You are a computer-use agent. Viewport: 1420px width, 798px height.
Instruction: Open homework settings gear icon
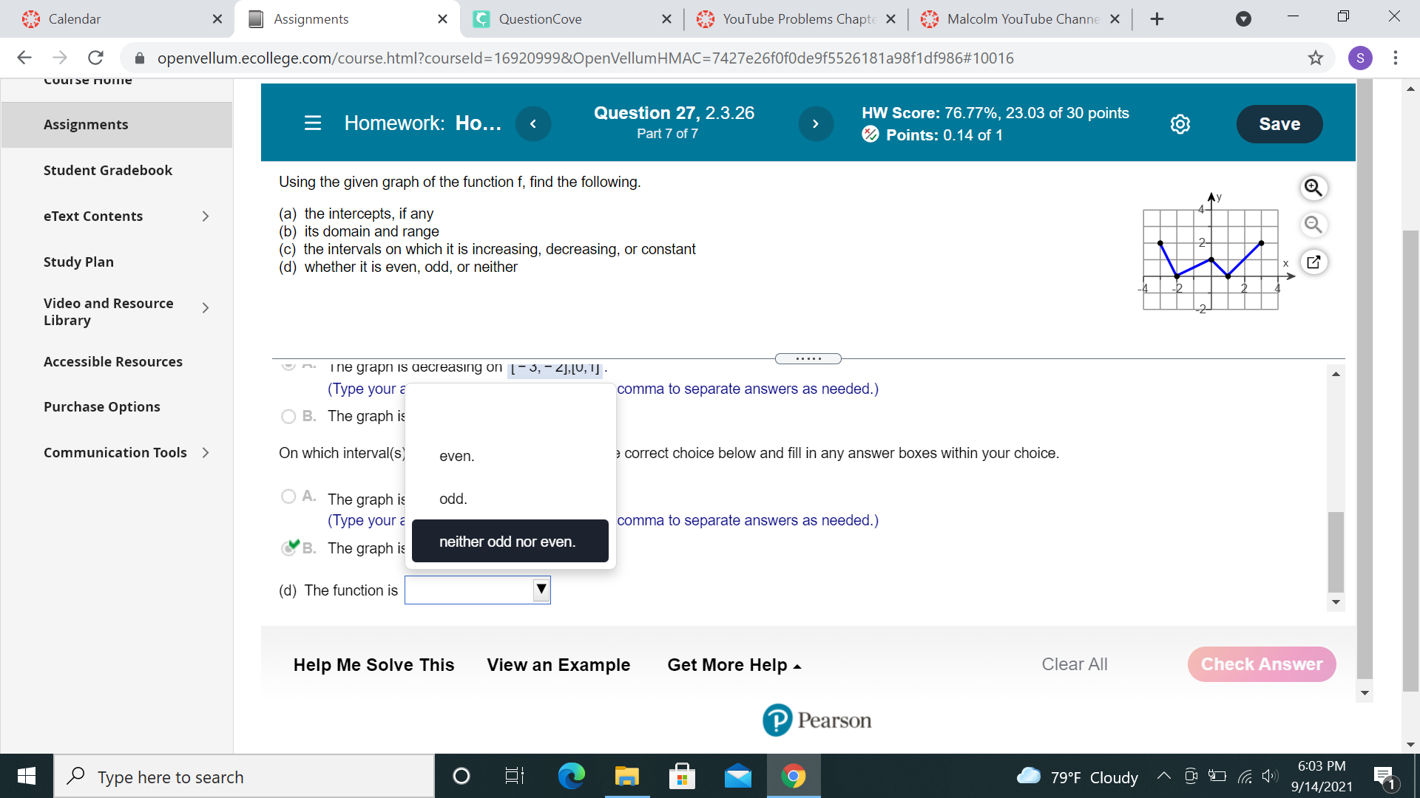pos(1180,124)
